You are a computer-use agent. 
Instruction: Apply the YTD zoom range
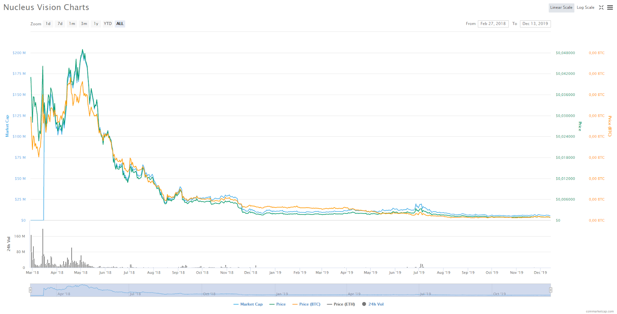point(108,24)
